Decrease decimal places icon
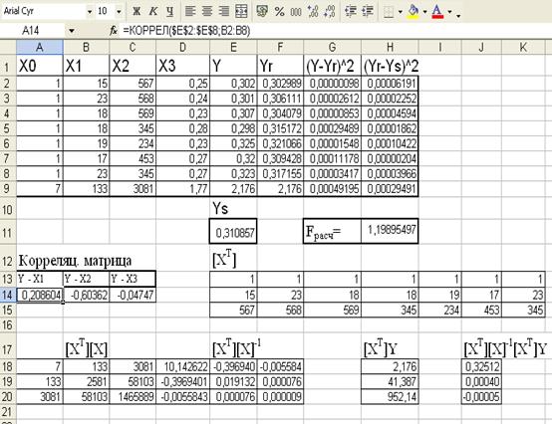This screenshot has height=424, width=552. pos(329,11)
